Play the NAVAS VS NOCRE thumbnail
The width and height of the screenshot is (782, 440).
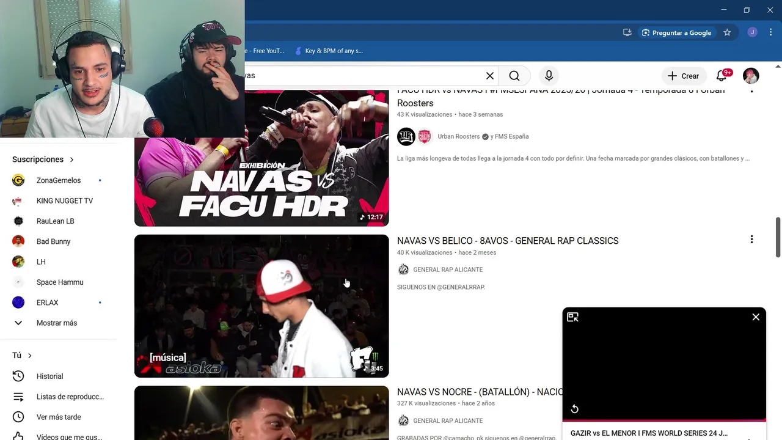(x=261, y=413)
